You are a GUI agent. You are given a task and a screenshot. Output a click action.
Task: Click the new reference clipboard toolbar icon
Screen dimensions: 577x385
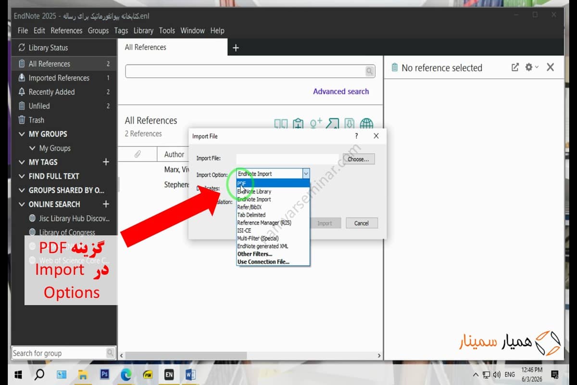click(x=298, y=124)
